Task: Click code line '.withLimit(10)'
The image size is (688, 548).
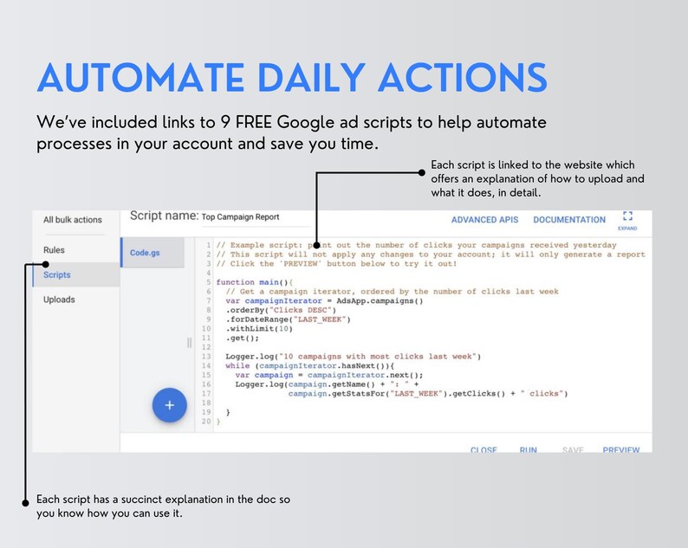Action: pyautogui.click(x=259, y=329)
